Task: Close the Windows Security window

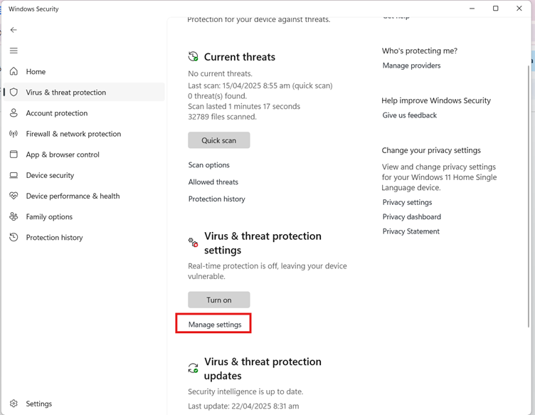Action: pyautogui.click(x=519, y=9)
